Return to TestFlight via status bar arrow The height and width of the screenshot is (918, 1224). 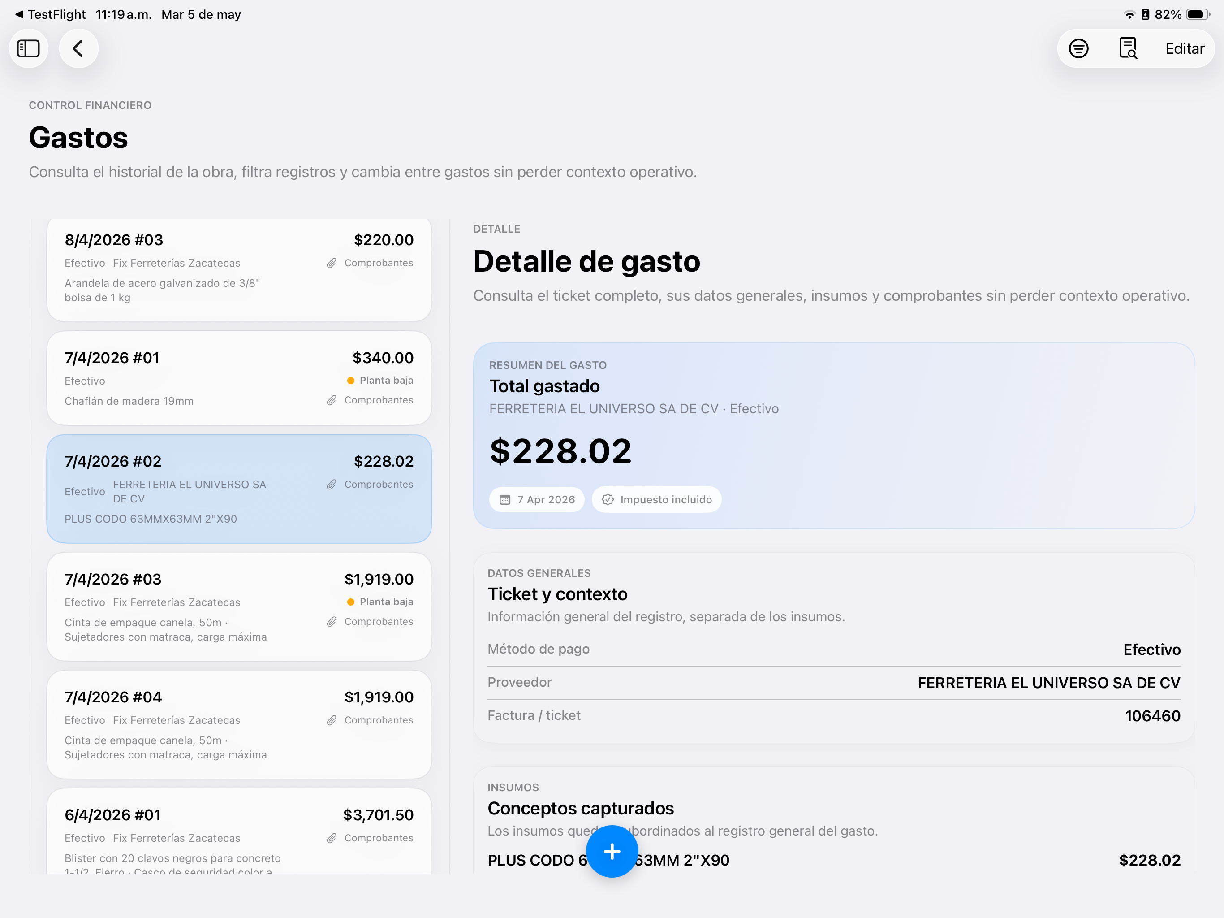click(50, 14)
